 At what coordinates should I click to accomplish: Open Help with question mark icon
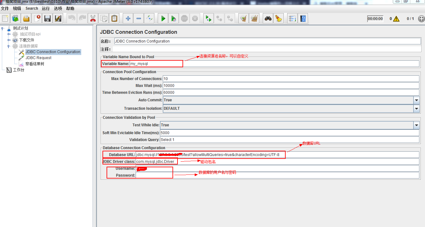click(303, 18)
